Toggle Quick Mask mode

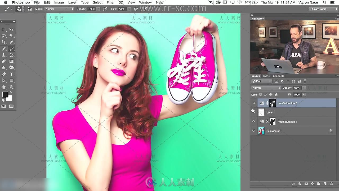pyautogui.click(x=4, y=106)
